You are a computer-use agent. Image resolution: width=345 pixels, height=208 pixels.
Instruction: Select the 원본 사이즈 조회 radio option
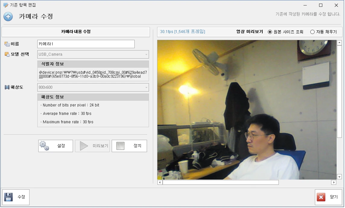tap(285, 32)
